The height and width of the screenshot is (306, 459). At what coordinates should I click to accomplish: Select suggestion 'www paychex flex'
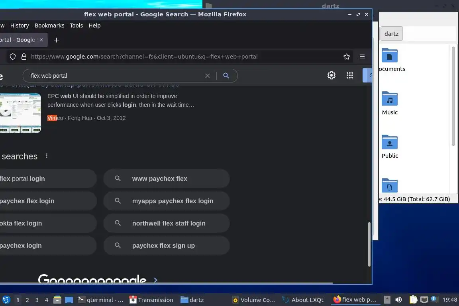[167, 178]
